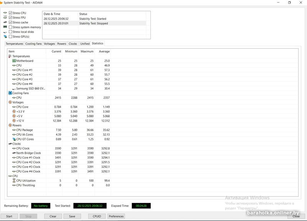Select the CPU Clock row

coord(59,148)
